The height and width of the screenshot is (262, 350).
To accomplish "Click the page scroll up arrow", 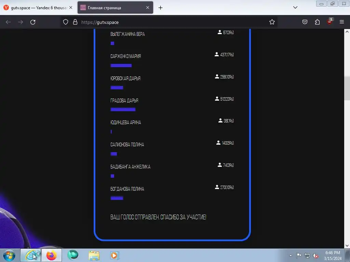I will coord(347,32).
